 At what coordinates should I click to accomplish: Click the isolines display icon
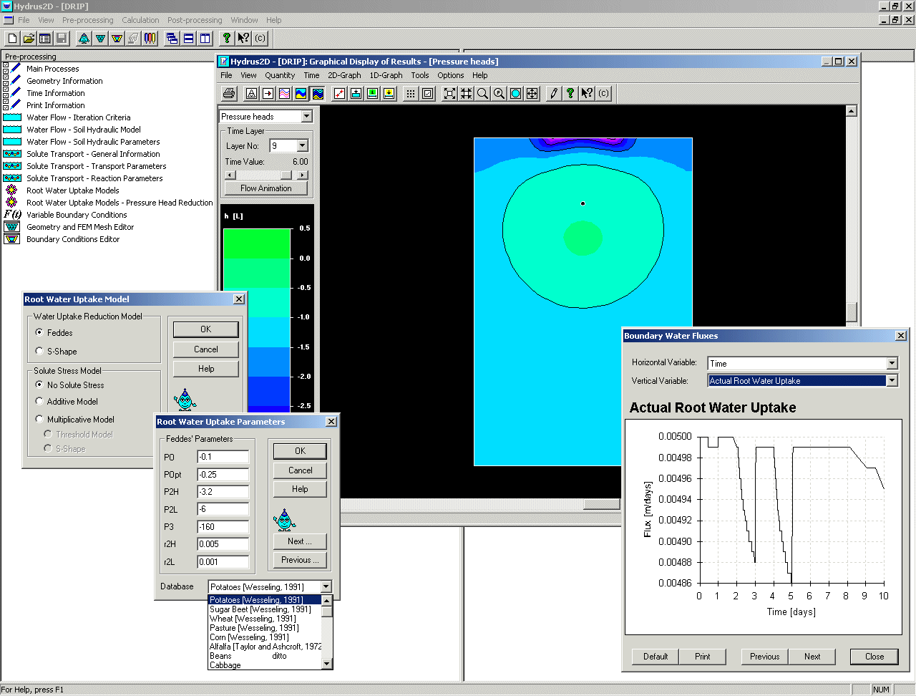[284, 93]
